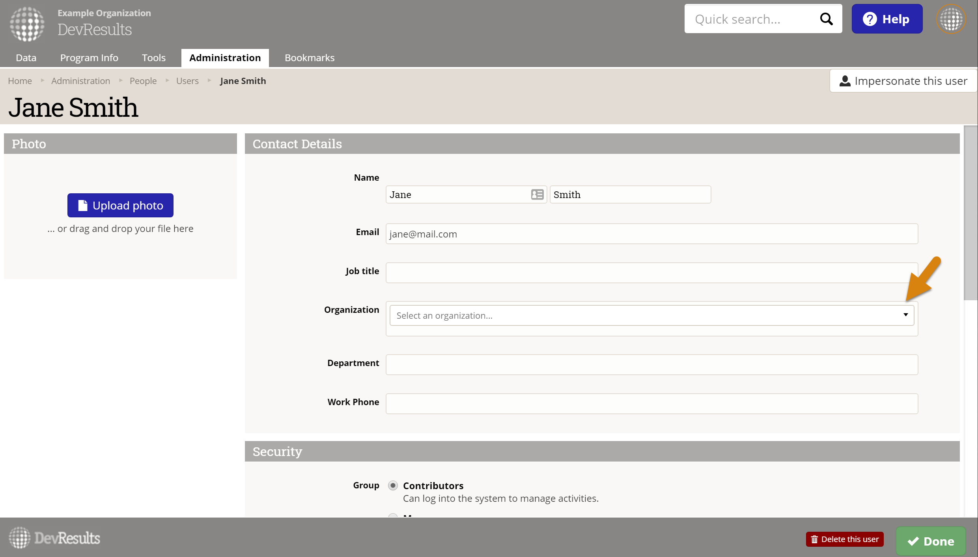The height and width of the screenshot is (557, 978).
Task: Switch to the Bookmarks tab
Action: (x=309, y=58)
